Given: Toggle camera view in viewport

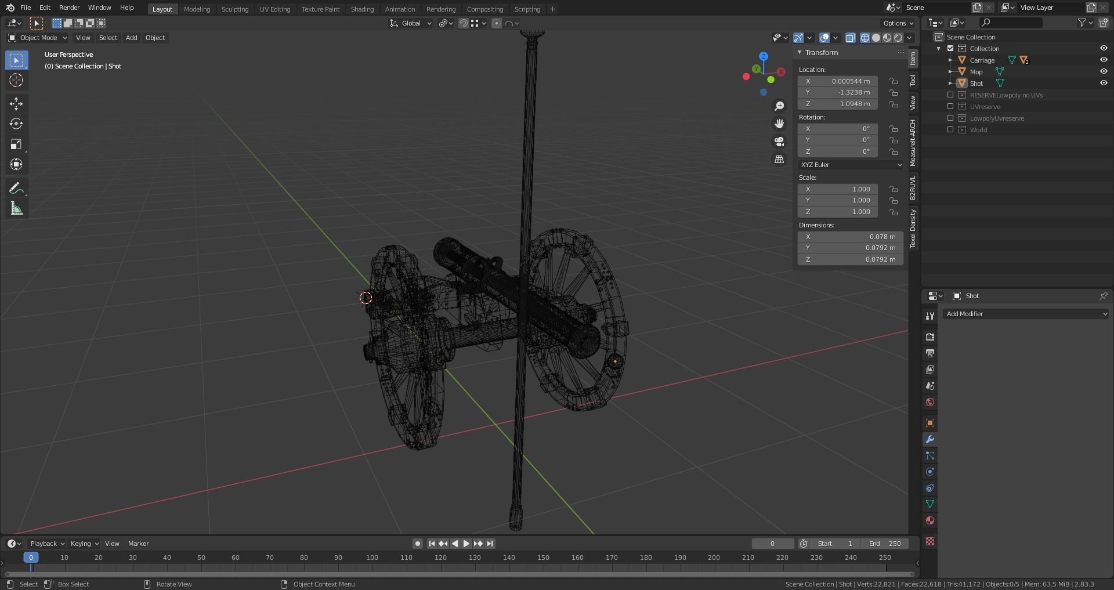Looking at the screenshot, I should coord(779,142).
